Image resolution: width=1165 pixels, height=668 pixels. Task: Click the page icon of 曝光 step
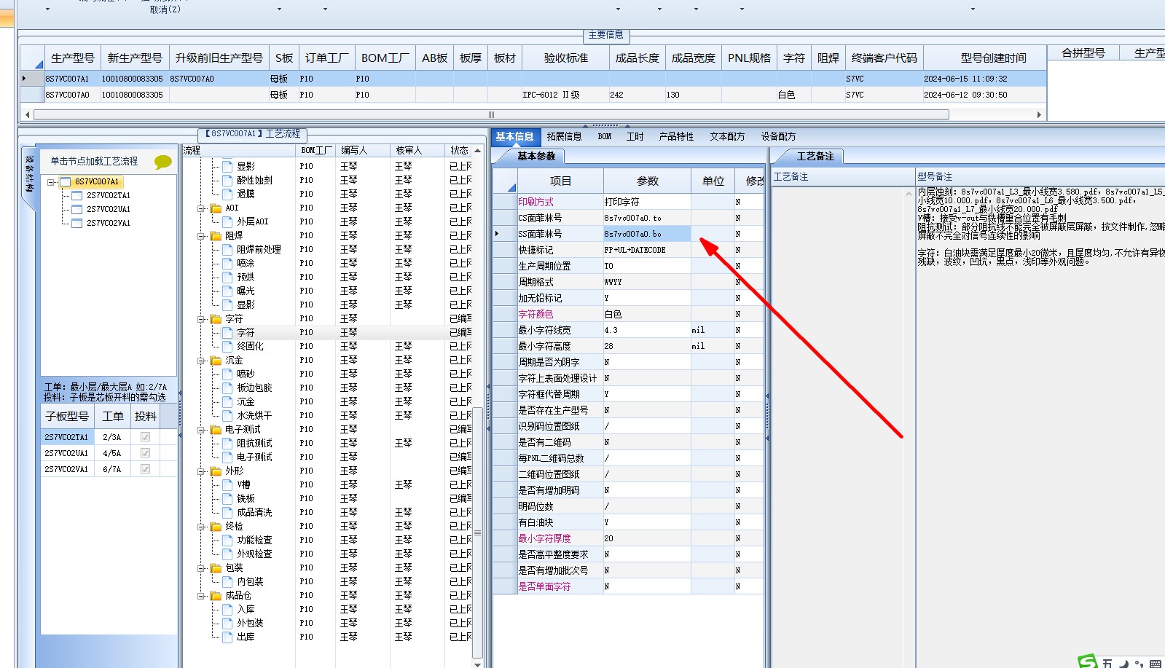tap(227, 291)
